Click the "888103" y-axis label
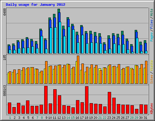Screen dimensions: 155x121 click(x=5, y=91)
